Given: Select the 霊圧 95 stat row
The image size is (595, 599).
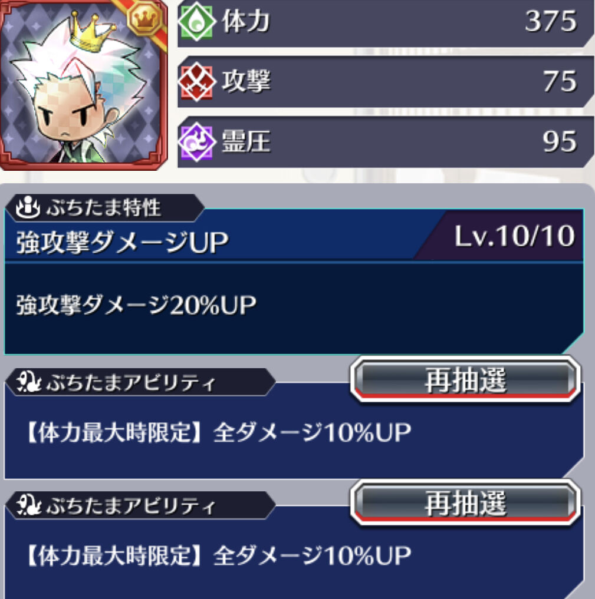Looking at the screenshot, I should pyautogui.click(x=386, y=142).
